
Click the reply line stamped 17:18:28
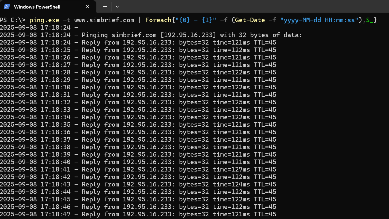tap(138, 72)
